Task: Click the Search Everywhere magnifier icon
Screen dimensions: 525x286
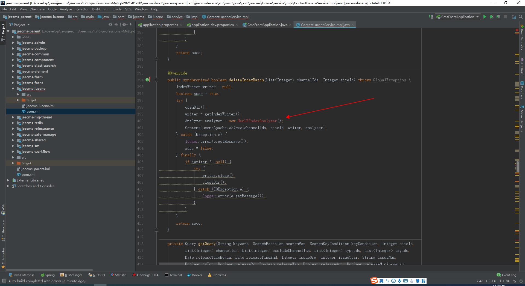Action: point(521,17)
